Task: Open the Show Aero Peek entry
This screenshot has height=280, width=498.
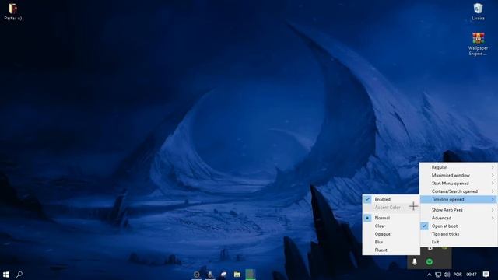Action: 458,210
